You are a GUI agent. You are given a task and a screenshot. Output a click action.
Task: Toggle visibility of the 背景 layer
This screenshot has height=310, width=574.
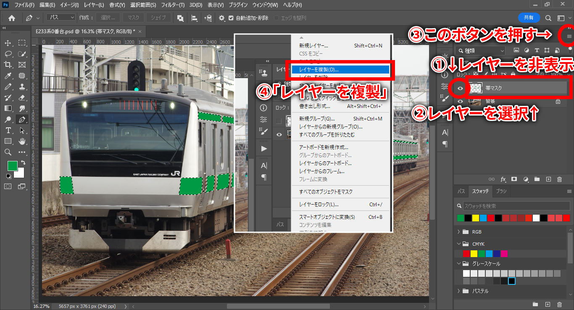[x=460, y=101]
